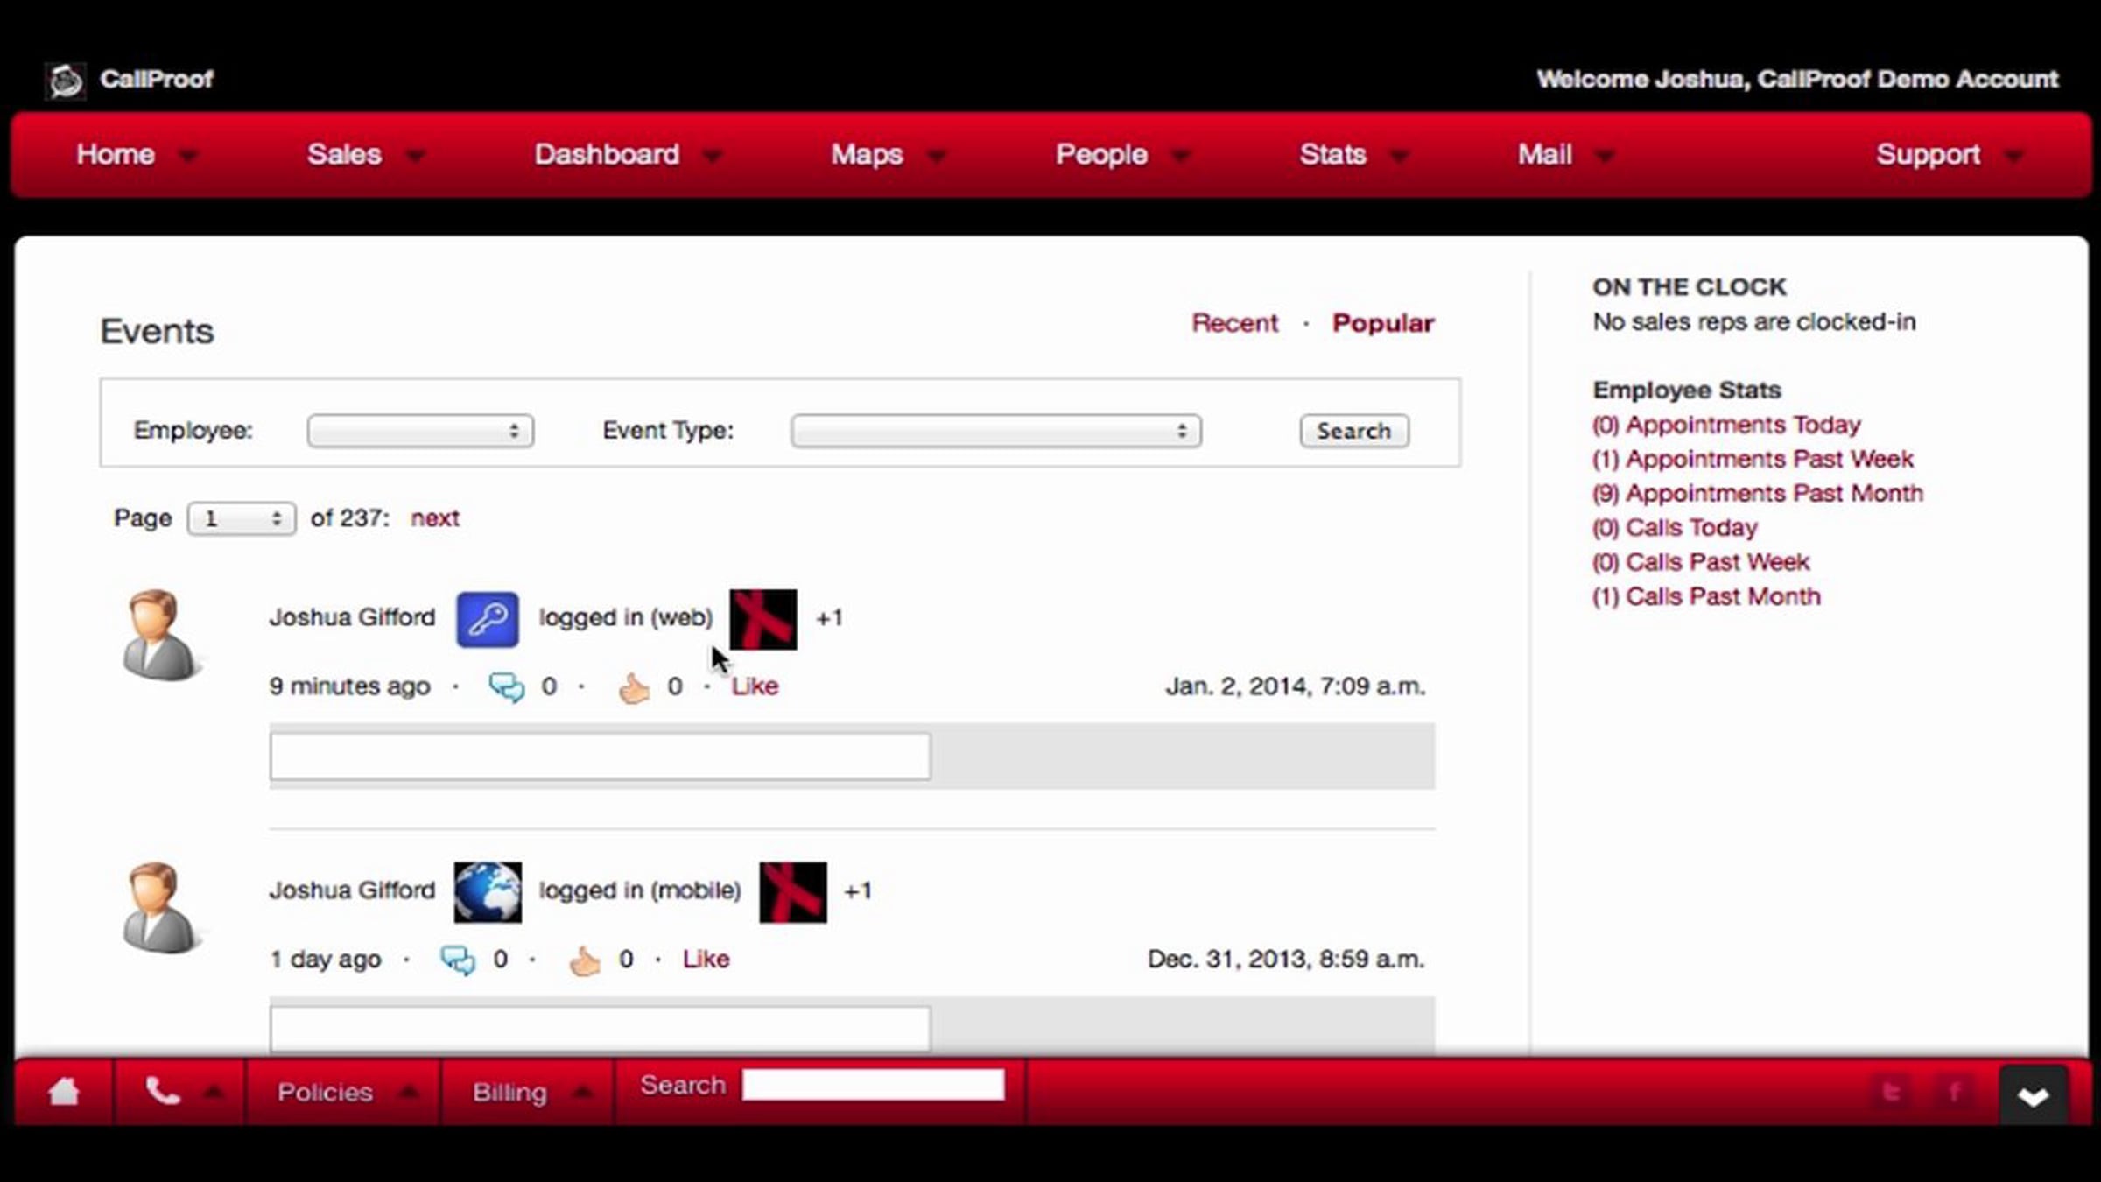Screen dimensions: 2101x1182
Task: Click timestamp Jan. 2, 2014, 7:09 a.m.
Action: tap(1295, 686)
